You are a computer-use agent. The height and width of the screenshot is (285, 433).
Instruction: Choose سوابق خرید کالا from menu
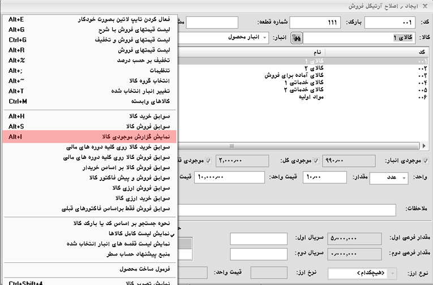tap(91, 115)
